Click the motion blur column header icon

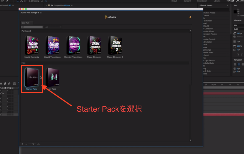[8, 88]
